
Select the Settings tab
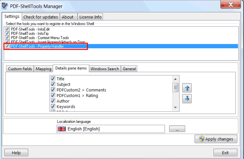pos(12,17)
